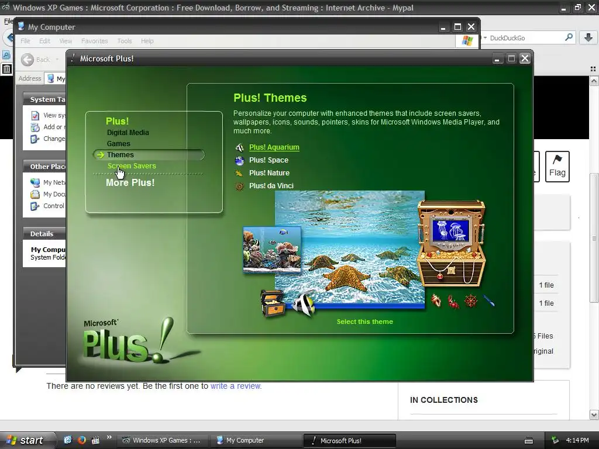Pick the Plus! da Vinci theme
The width and height of the screenshot is (599, 449).
tap(271, 186)
